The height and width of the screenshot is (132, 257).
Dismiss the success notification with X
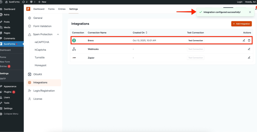250,12
